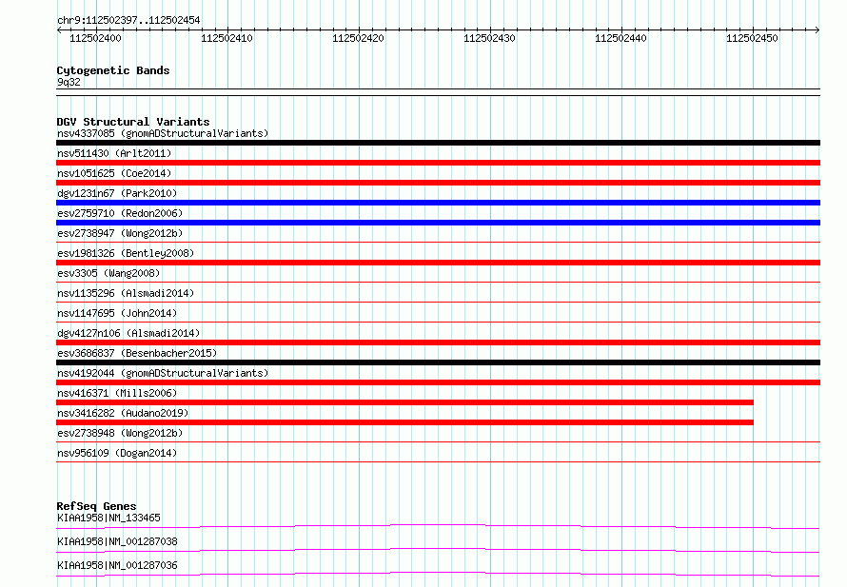Click the ruler tick labeled 112502450
847x587 pixels.
pyautogui.click(x=752, y=38)
